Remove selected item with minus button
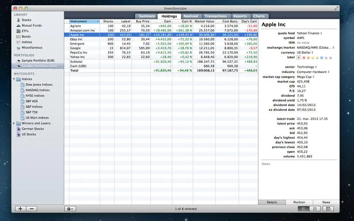Image resolution: width=354 pixels, height=221 pixels. point(31,209)
